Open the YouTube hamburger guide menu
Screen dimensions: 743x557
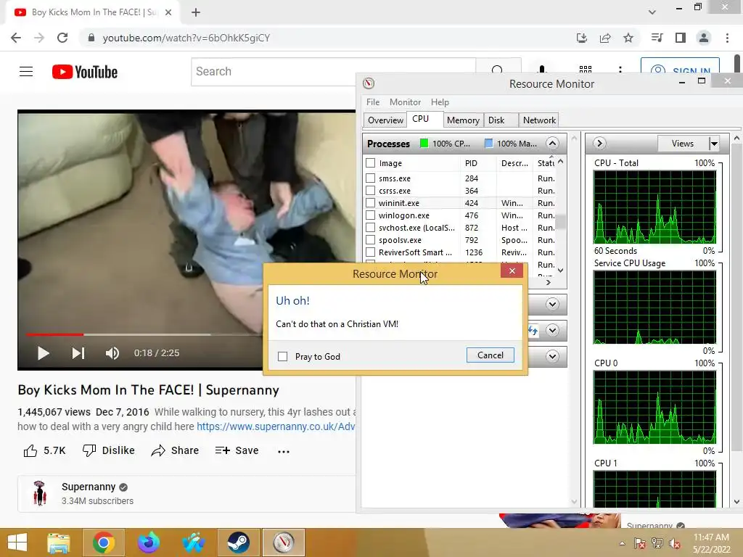pos(26,72)
